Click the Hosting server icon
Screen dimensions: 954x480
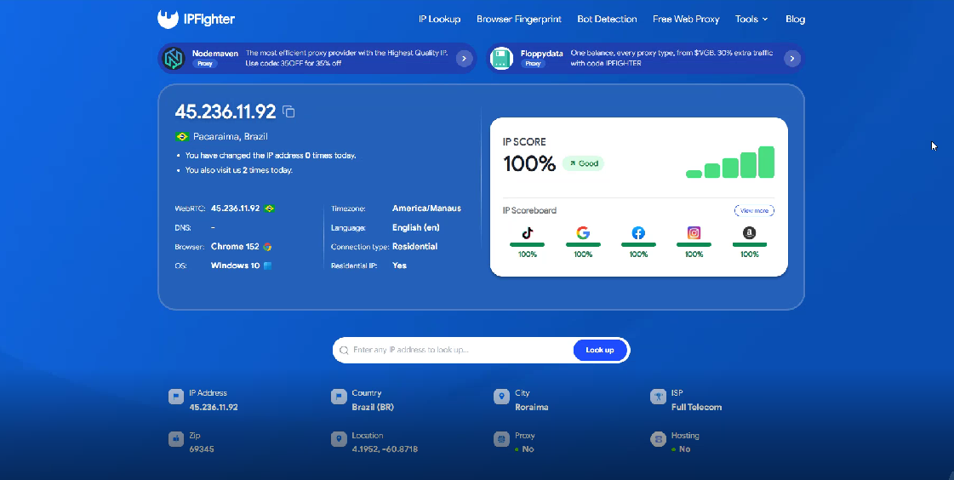click(658, 439)
